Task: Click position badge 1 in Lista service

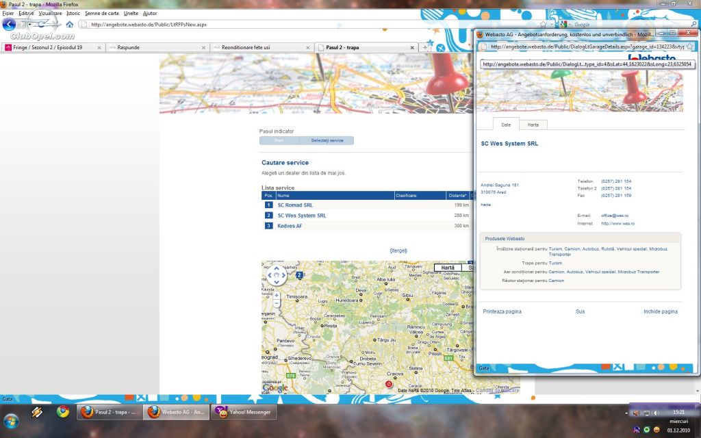Action: [x=268, y=205]
